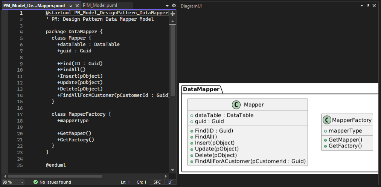Click +guid : Guid code line
The width and height of the screenshot is (381, 187).
click(74, 51)
